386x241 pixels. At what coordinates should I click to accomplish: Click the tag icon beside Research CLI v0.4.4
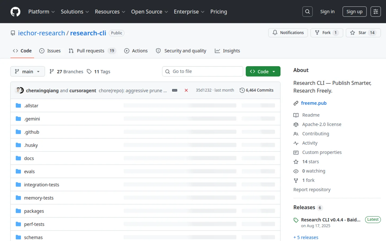pyautogui.click(x=296, y=220)
